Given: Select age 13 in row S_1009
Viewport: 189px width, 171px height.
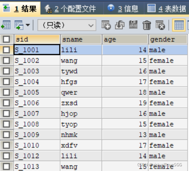Looking at the screenshot, I should click(125, 135).
